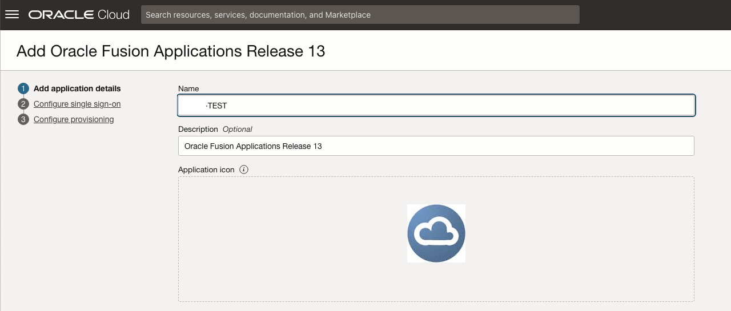
Task: Go to Configure single sign-on step
Action: tap(77, 104)
